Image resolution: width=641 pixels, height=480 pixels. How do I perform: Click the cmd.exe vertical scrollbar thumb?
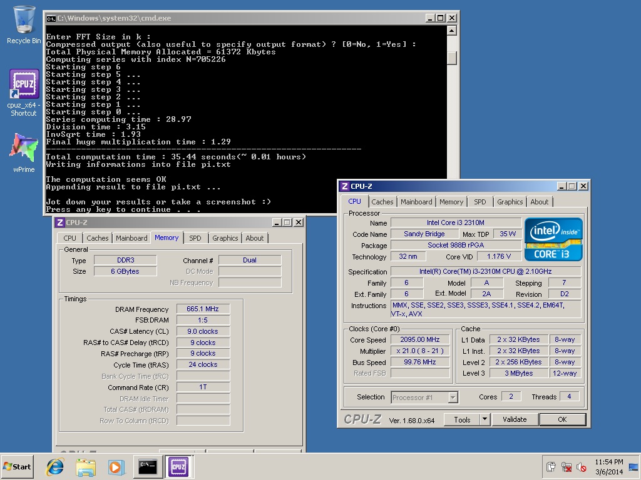451,57
